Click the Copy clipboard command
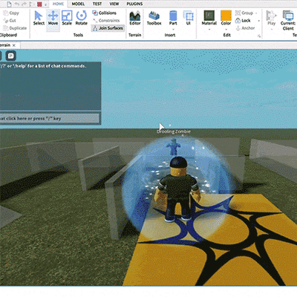The image size is (297, 297). pos(11,13)
